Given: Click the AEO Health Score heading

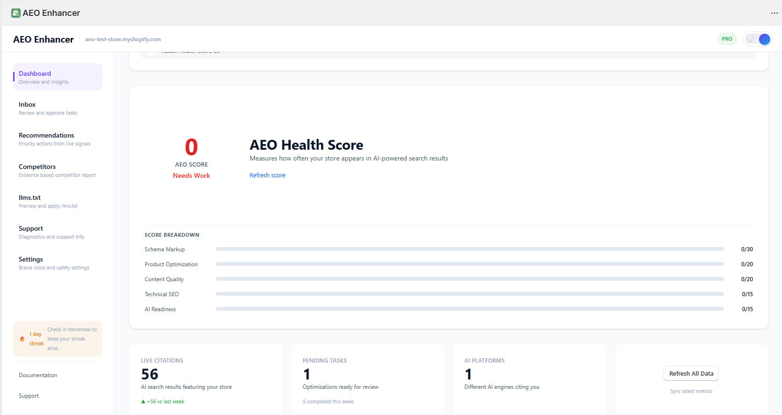Looking at the screenshot, I should tap(306, 145).
